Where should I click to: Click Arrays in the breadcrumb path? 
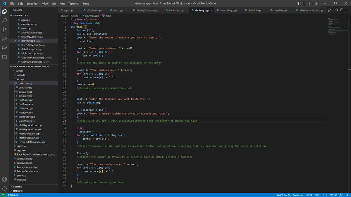click(x=75, y=15)
